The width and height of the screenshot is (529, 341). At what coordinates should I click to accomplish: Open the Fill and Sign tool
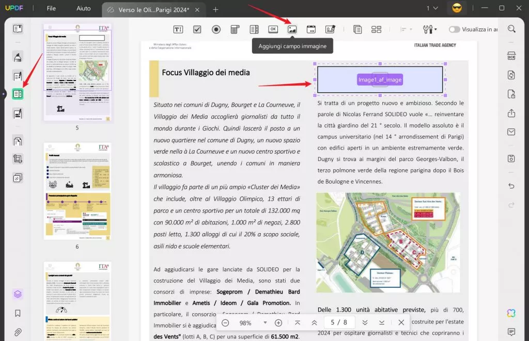pyautogui.click(x=18, y=114)
